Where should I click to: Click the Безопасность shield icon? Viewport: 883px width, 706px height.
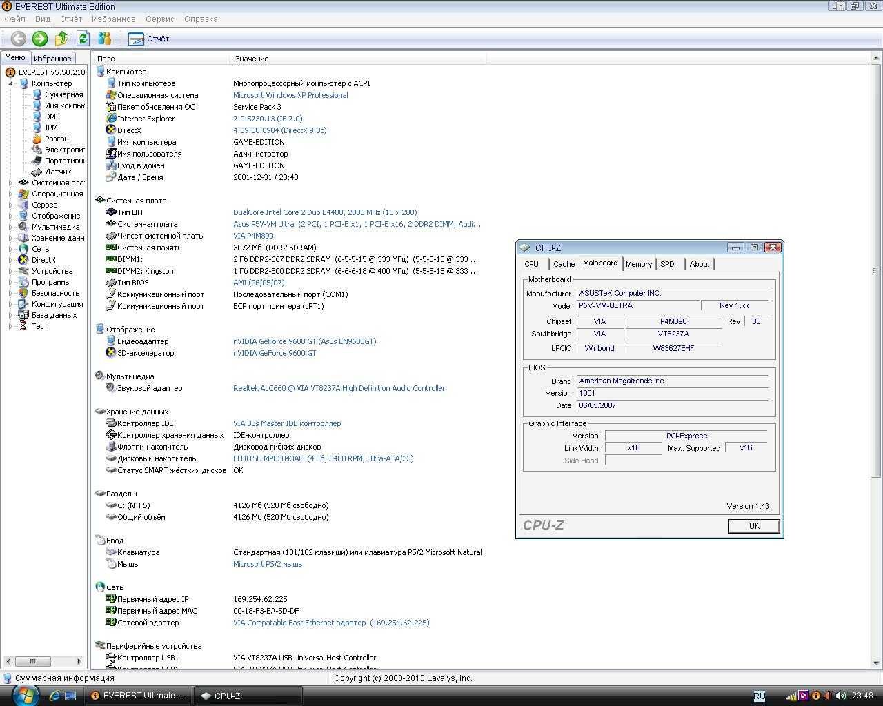coord(23,293)
